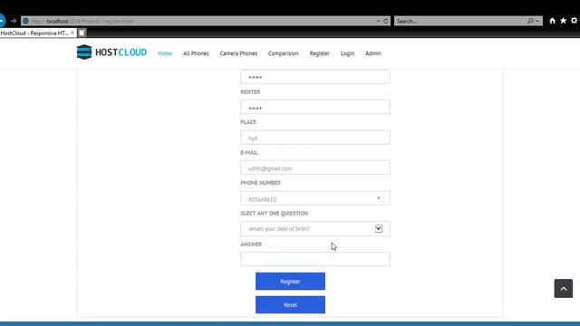580x326 pixels.
Task: Click the Place input field
Action: click(x=315, y=138)
